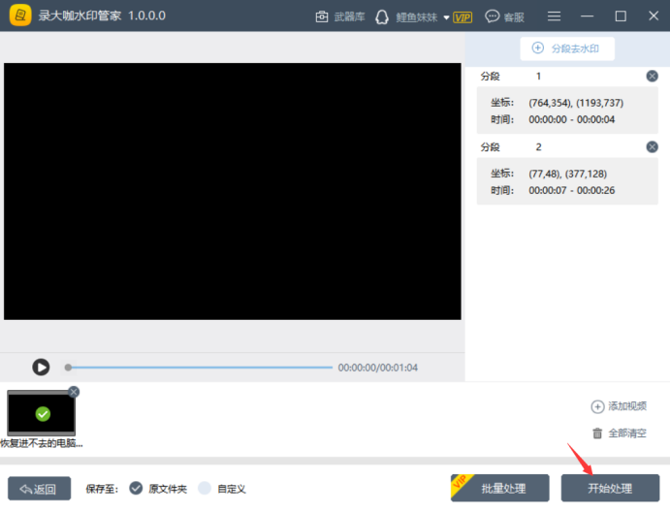This screenshot has width=670, height=513.
Task: Remove segment 2 with its X icon
Action: click(x=652, y=147)
